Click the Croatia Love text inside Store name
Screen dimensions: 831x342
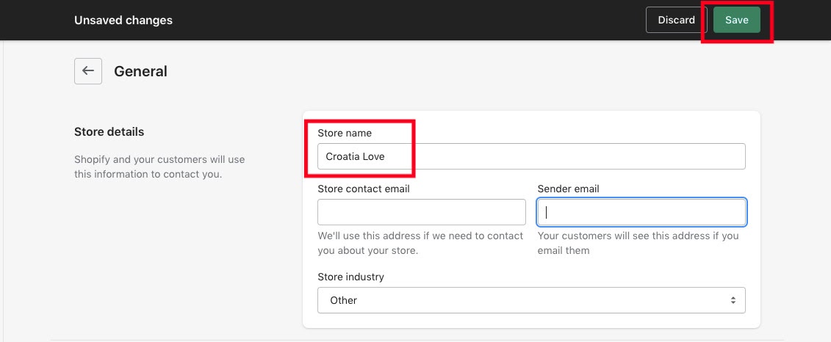pos(355,156)
